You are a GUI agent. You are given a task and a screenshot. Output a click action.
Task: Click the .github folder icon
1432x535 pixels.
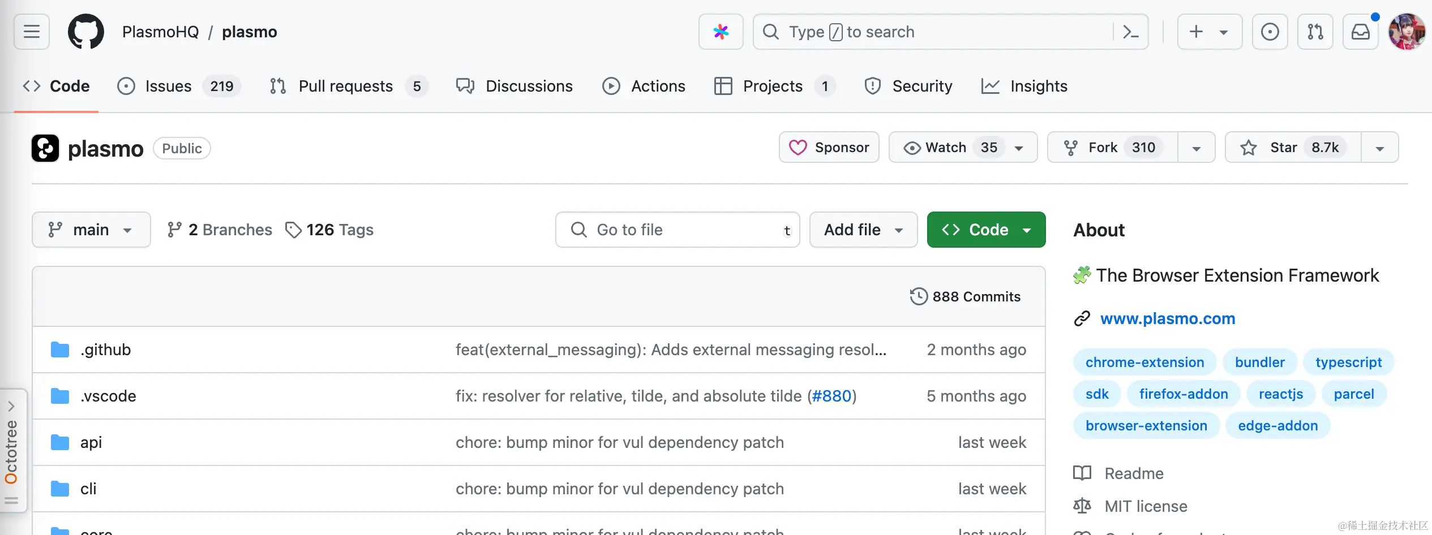(x=60, y=350)
